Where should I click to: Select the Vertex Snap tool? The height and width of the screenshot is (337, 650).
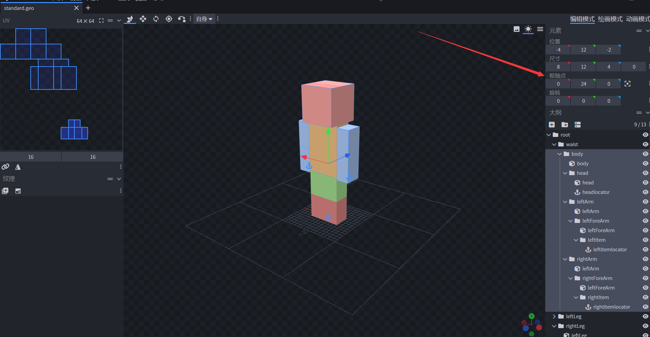tap(182, 19)
